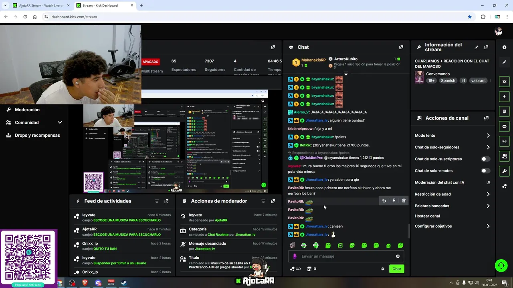This screenshot has width=513, height=288.
Task: Click the Enviar un mensaje input field
Action: (346, 256)
